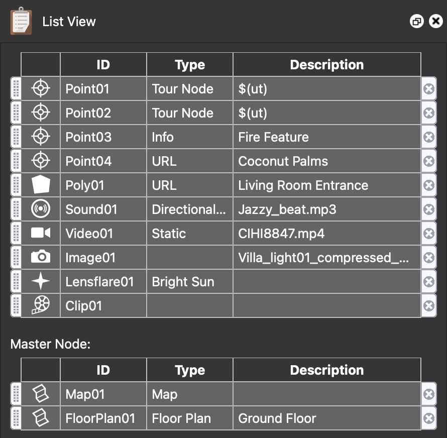The height and width of the screenshot is (438, 447).
Task: Click the target icon for Point01
Action: [41, 88]
